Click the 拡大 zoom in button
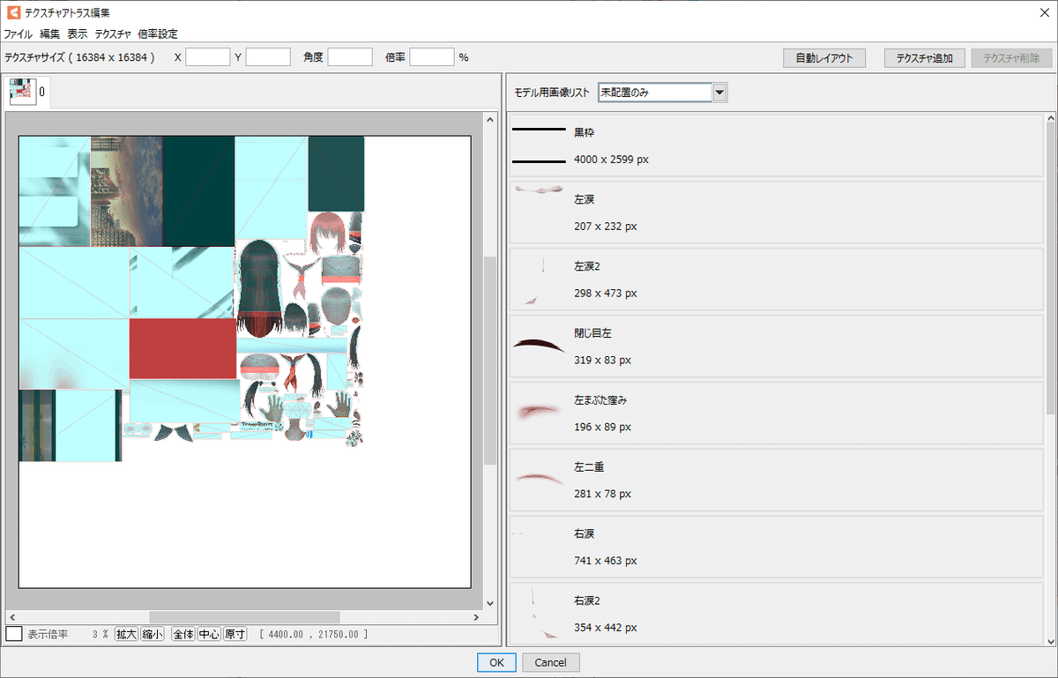The height and width of the screenshot is (678, 1058). tap(127, 634)
